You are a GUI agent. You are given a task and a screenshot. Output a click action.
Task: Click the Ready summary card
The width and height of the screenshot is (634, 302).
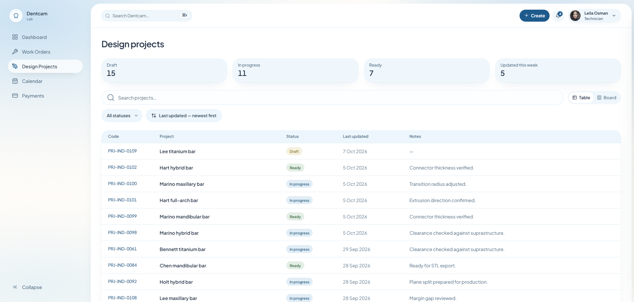pos(427,70)
